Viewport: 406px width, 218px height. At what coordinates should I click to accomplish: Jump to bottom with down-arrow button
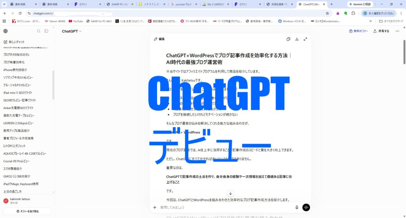click(230, 193)
